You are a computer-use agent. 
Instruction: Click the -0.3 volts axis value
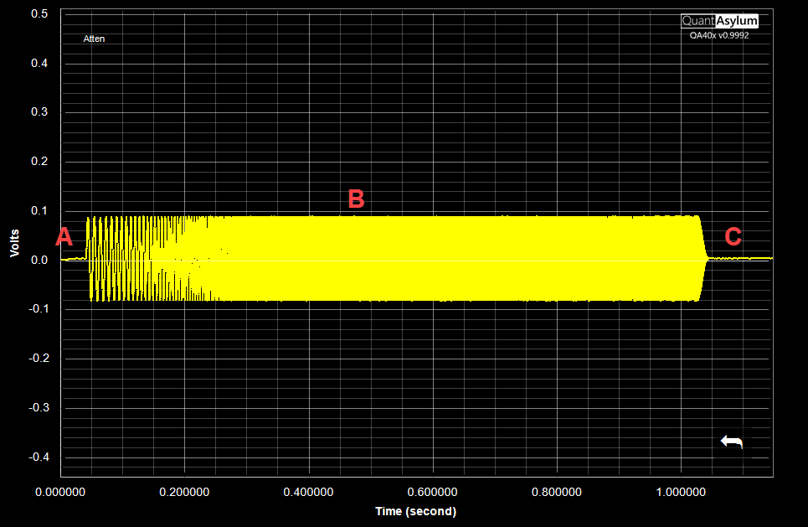coord(39,407)
